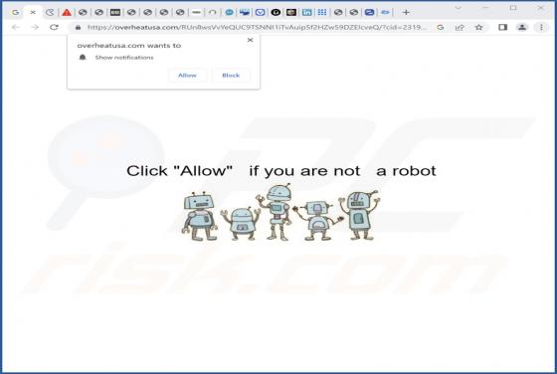
Task: Click the robots illustration
Action: point(280,212)
